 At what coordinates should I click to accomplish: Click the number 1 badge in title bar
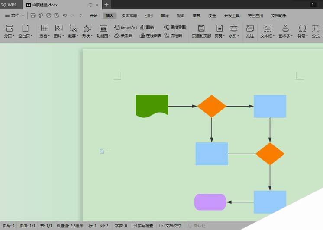pos(313,4)
